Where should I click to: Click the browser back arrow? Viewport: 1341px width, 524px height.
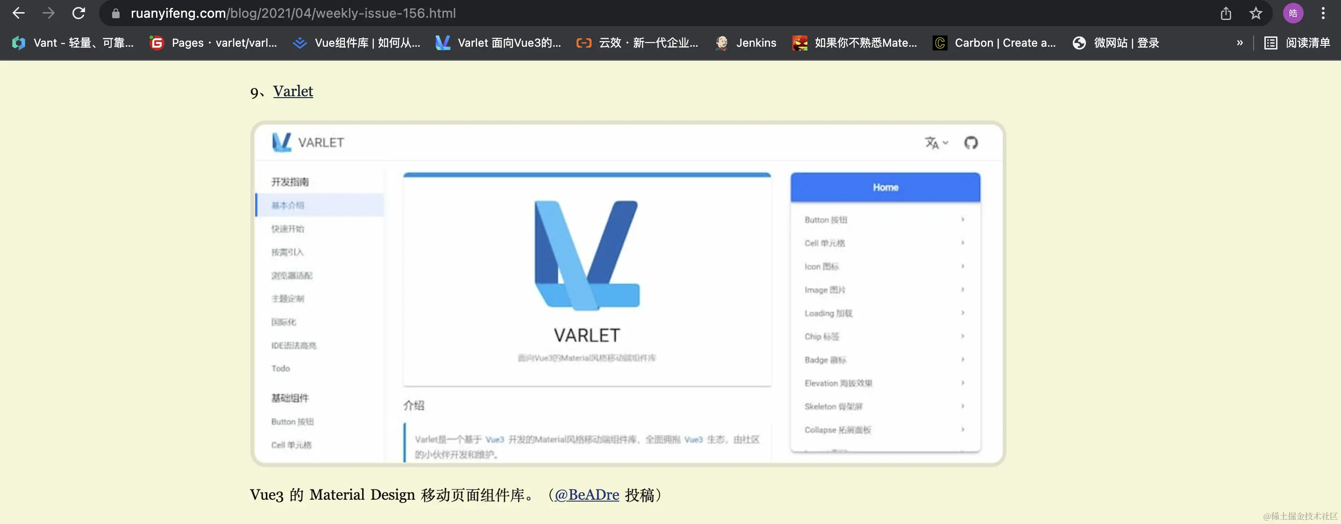click(x=18, y=13)
